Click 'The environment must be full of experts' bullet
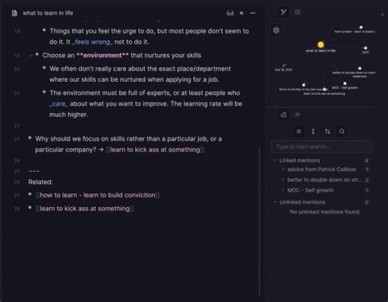 146,104
